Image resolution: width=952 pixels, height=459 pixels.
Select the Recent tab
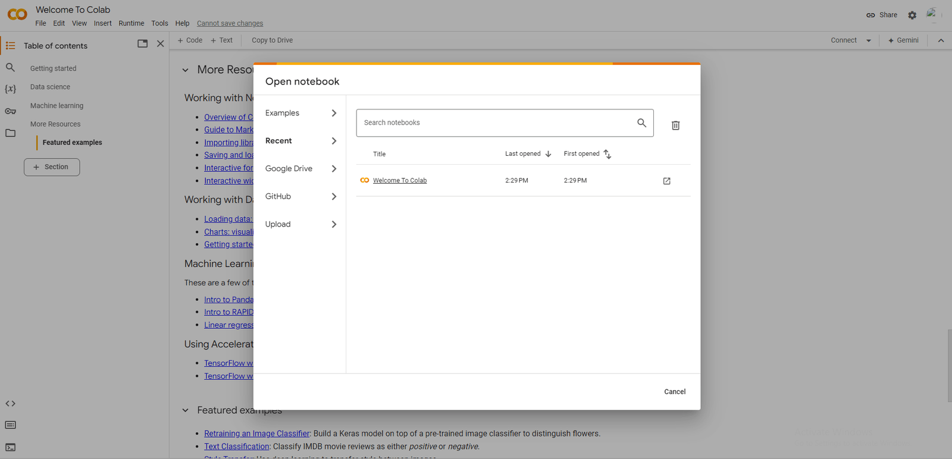[300, 141]
